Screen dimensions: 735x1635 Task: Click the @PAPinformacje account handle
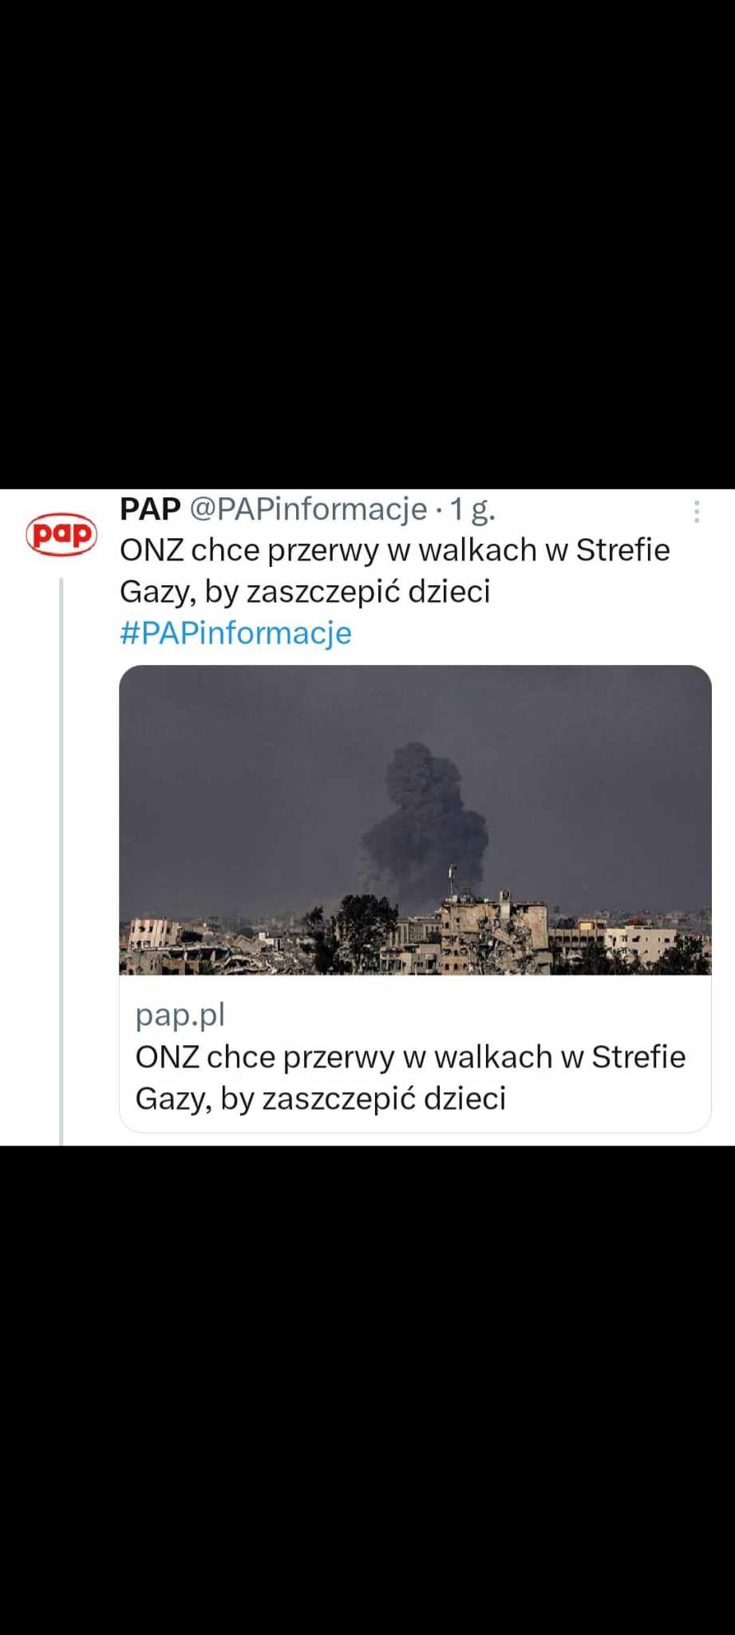tap(308, 509)
